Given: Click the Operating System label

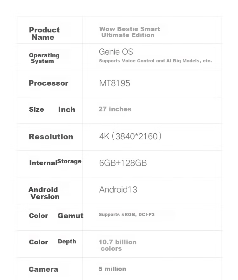Looking at the screenshot, I should 44,58.
